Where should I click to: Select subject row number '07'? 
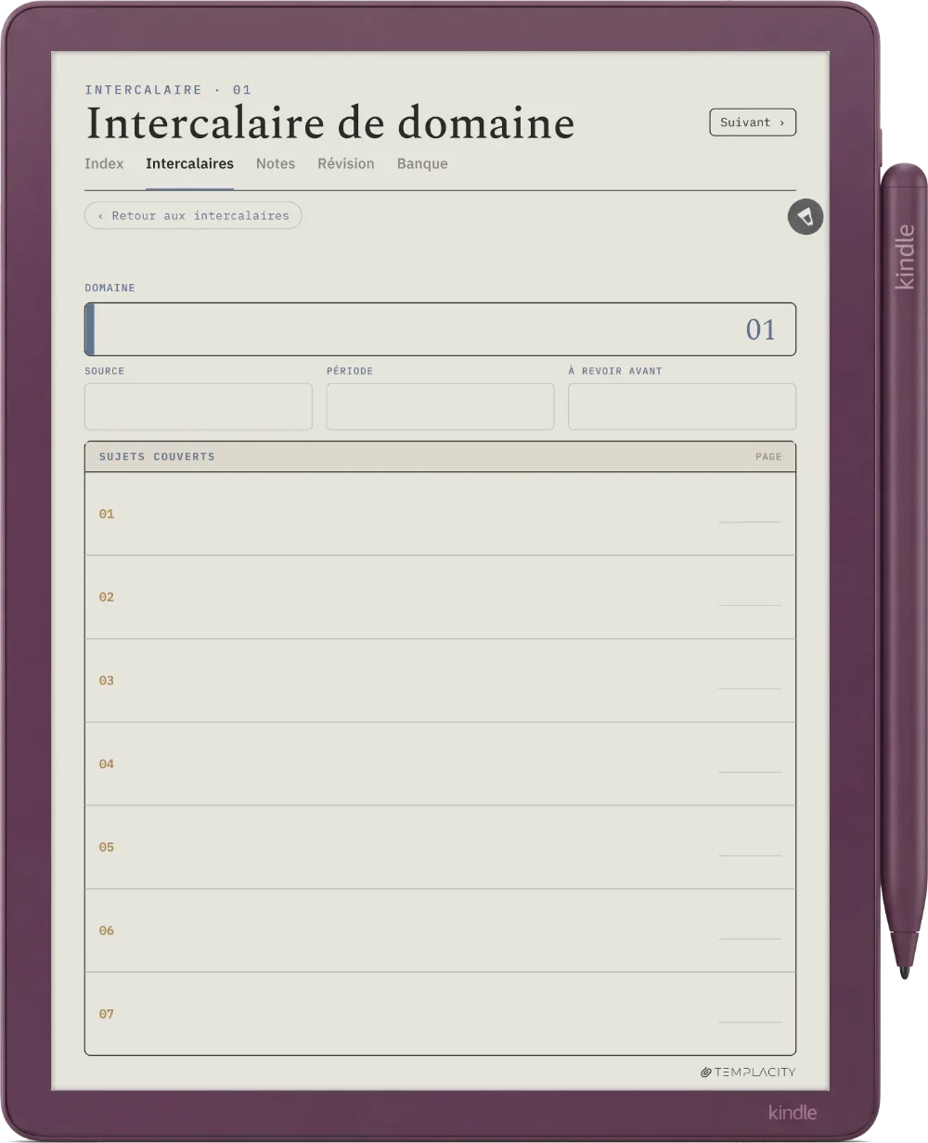[107, 1014]
